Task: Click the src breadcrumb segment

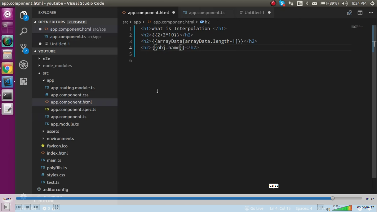Action: click(126, 22)
